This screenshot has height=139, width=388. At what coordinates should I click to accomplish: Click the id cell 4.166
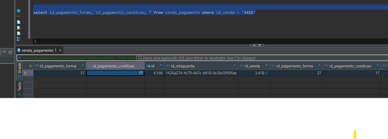(x=154, y=73)
